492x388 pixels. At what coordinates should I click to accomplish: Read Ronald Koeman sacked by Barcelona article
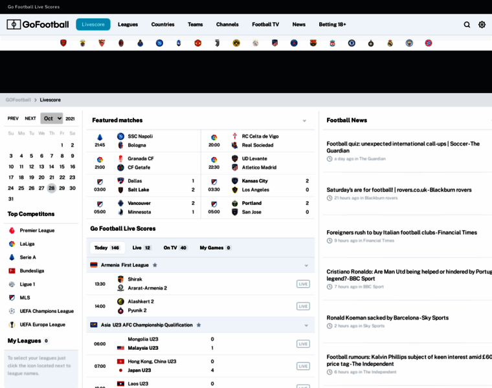click(x=388, y=318)
